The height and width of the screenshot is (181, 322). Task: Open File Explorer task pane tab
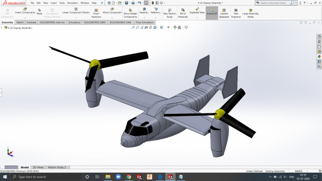click(319, 47)
